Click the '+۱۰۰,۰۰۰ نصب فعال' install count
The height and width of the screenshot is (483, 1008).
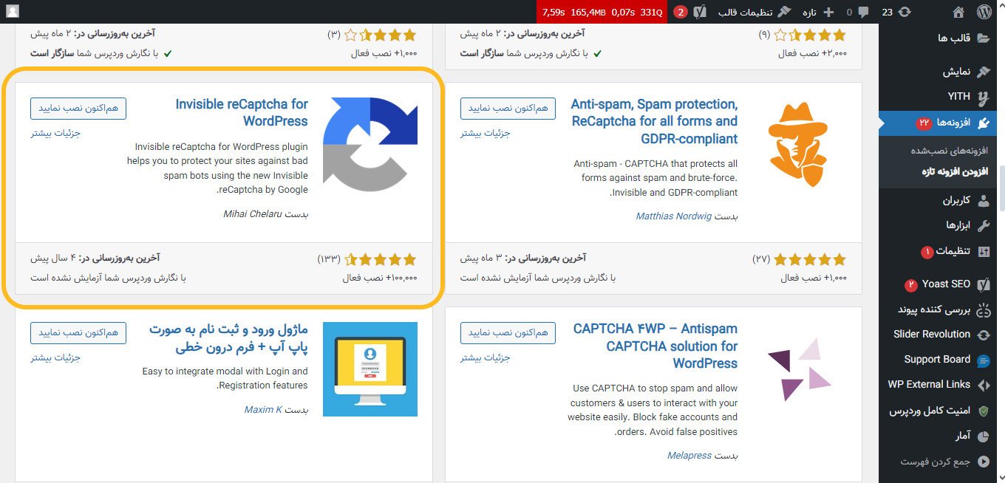pos(380,278)
